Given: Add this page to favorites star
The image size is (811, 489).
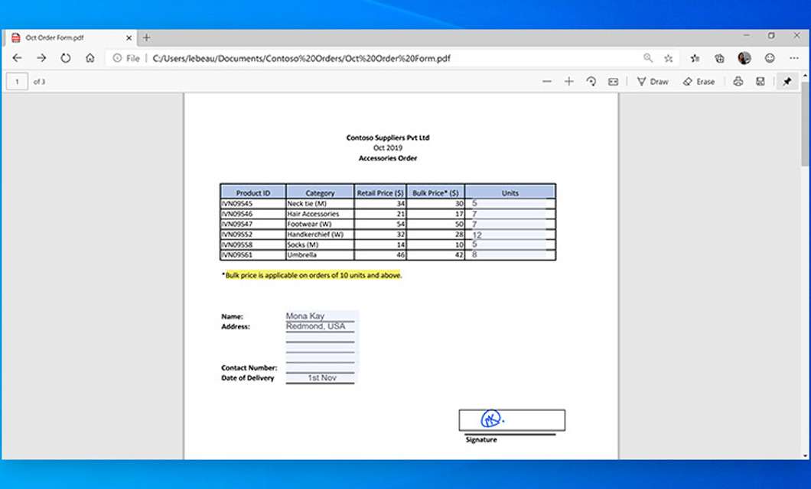Looking at the screenshot, I should tap(669, 58).
